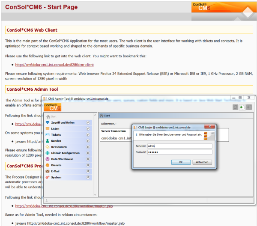257x226 pixels.
Task: Select the Start tab header
Action: coord(176,116)
